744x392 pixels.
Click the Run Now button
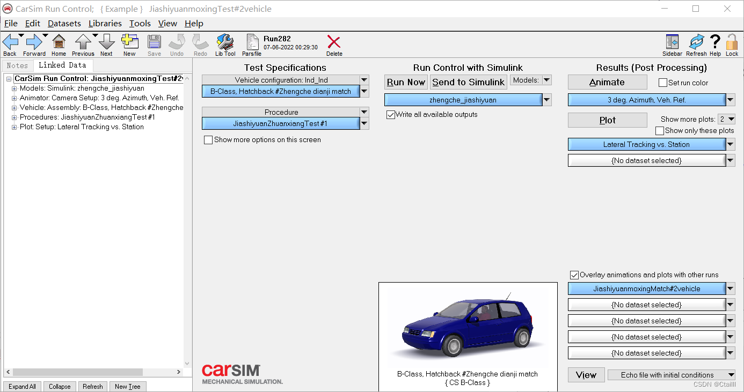(406, 82)
